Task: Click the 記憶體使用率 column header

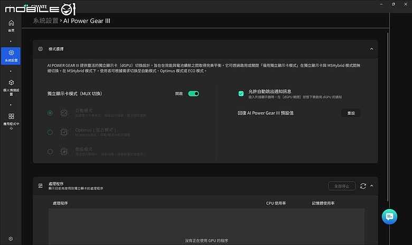Action: (323, 203)
